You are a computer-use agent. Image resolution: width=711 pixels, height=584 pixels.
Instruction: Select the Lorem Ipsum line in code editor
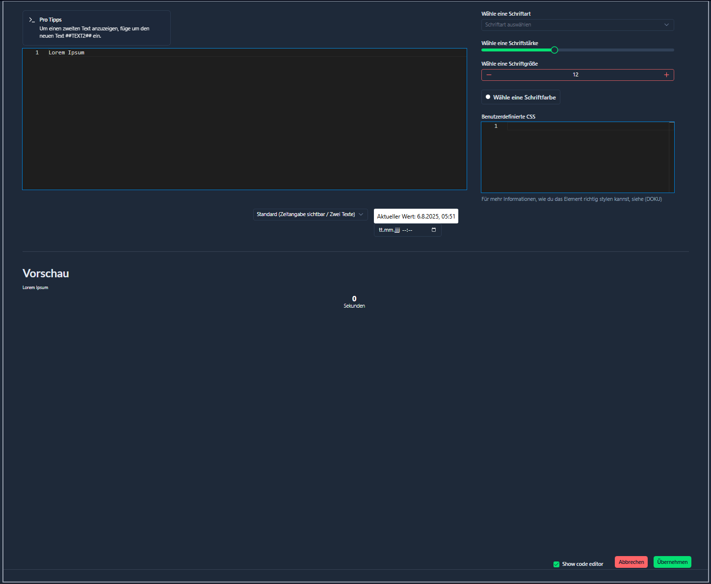point(66,52)
